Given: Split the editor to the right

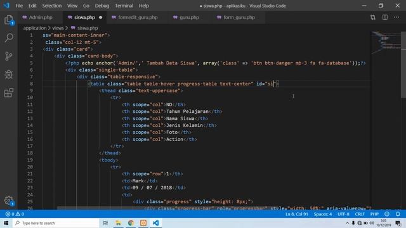Looking at the screenshot, I should pos(385,17).
